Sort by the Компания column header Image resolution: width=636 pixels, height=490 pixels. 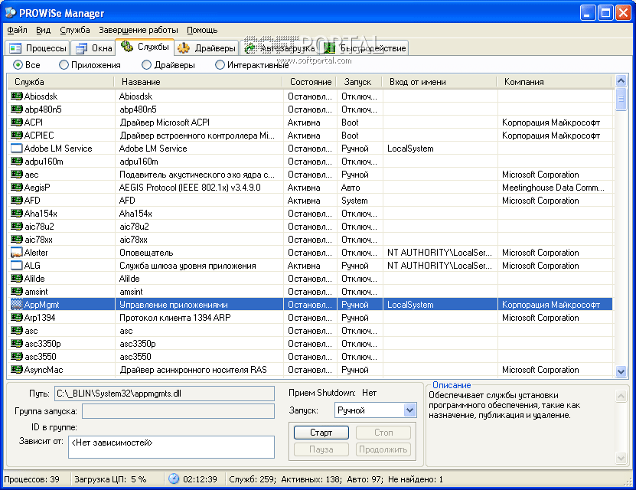554,82
